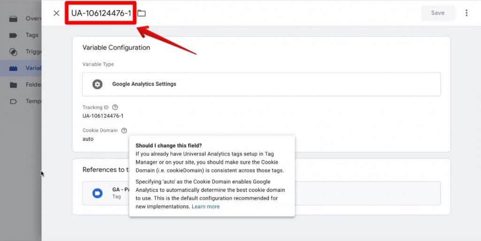Screen dimensions: 481x241
Task: Click the Variable Configuration heading
Action: (x=116, y=48)
